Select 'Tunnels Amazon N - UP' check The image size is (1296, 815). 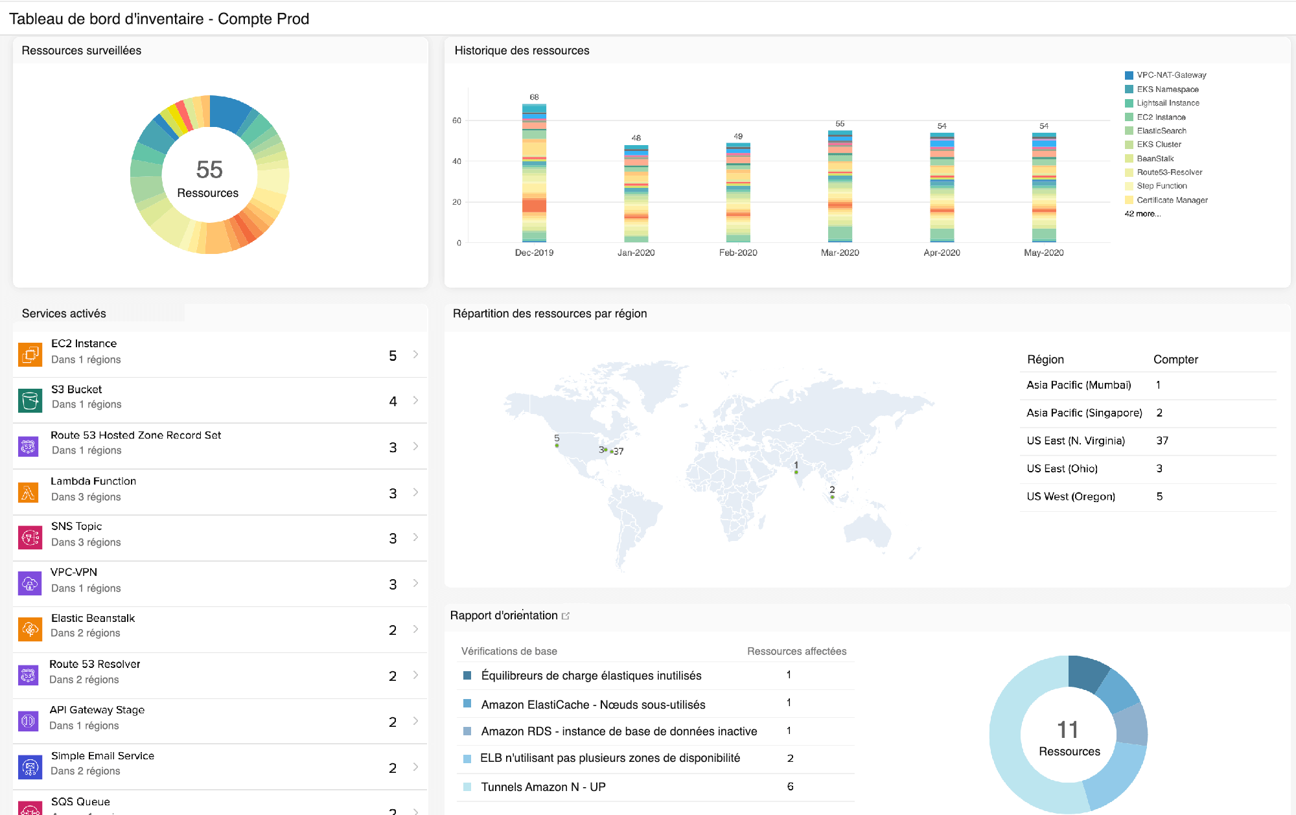tap(656, 787)
